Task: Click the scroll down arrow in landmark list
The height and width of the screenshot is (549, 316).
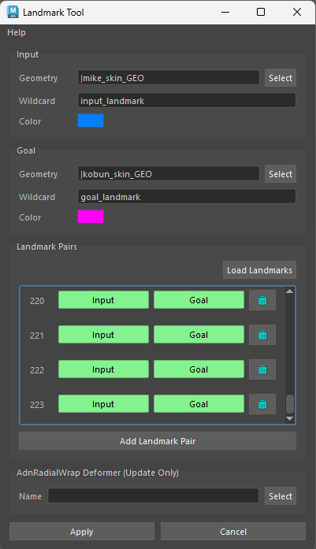Action: (x=289, y=418)
